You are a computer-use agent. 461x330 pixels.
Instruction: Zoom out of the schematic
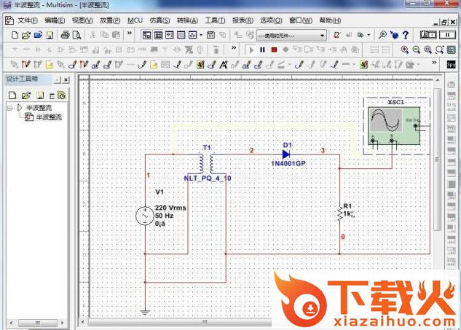(x=417, y=50)
